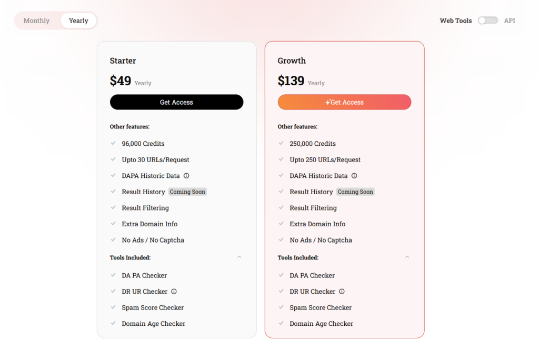Click checkmark icon beside Growth 250,000 Credits

click(281, 143)
